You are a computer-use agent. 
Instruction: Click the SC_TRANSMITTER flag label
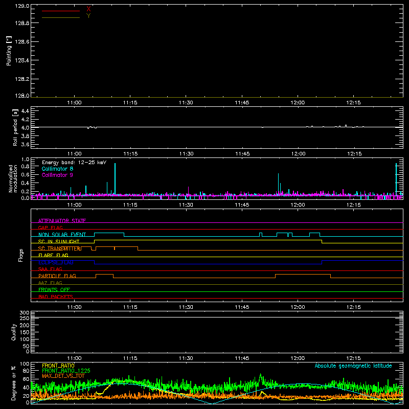[59, 248]
